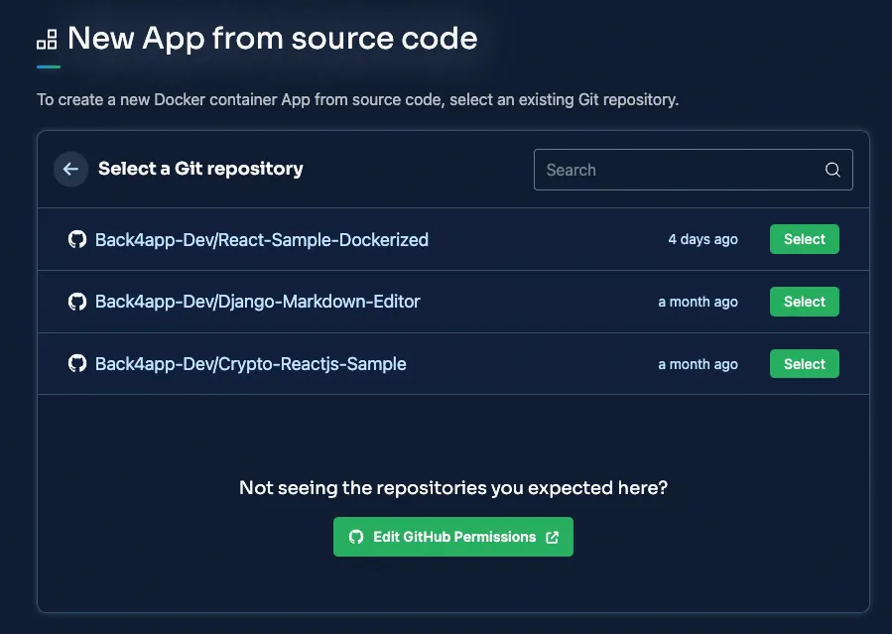Click the magnifier icon in the search box

point(832,170)
